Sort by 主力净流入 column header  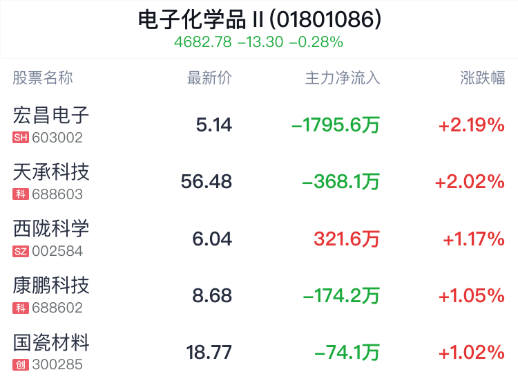[343, 78]
